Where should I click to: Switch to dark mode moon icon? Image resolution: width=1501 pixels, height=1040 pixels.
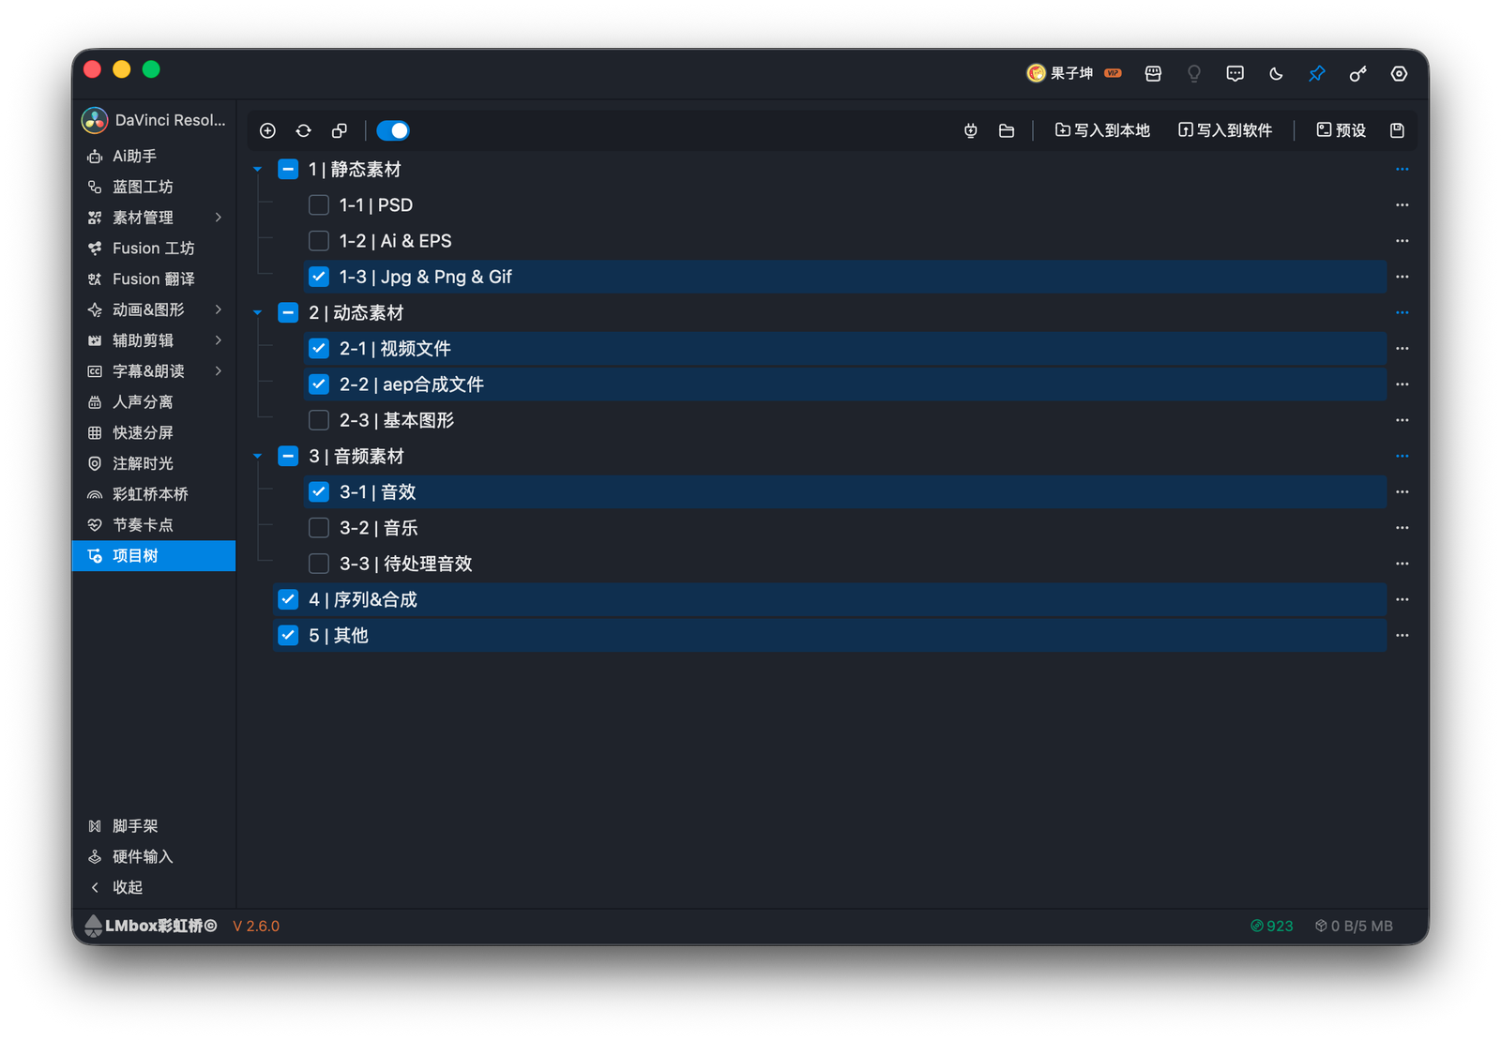coord(1276,73)
